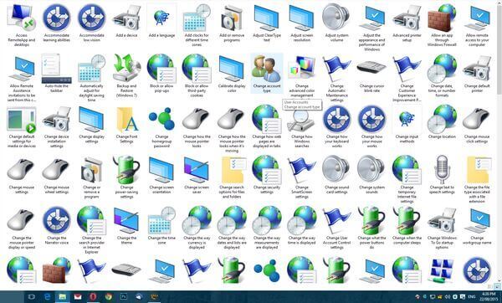Select the Accommodate low vision icon
The image size is (502, 303).
(x=92, y=18)
